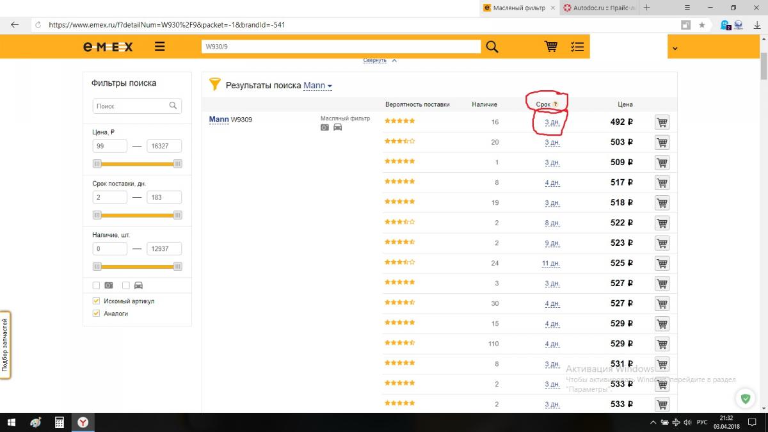Viewport: 768px width, 432px height.
Task: Open the browser downloads arrow icon
Action: [x=756, y=25]
